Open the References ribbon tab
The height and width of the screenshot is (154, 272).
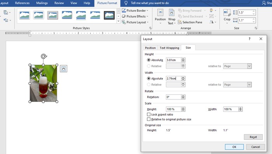tap(22, 3)
